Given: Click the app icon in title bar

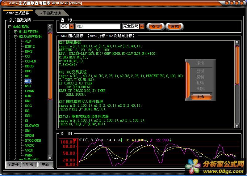Looking at the screenshot, I should point(5,3).
